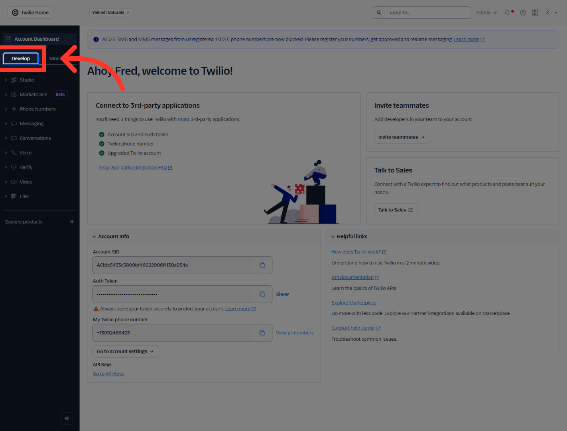Open Account Dashboard in sidebar

click(39, 39)
